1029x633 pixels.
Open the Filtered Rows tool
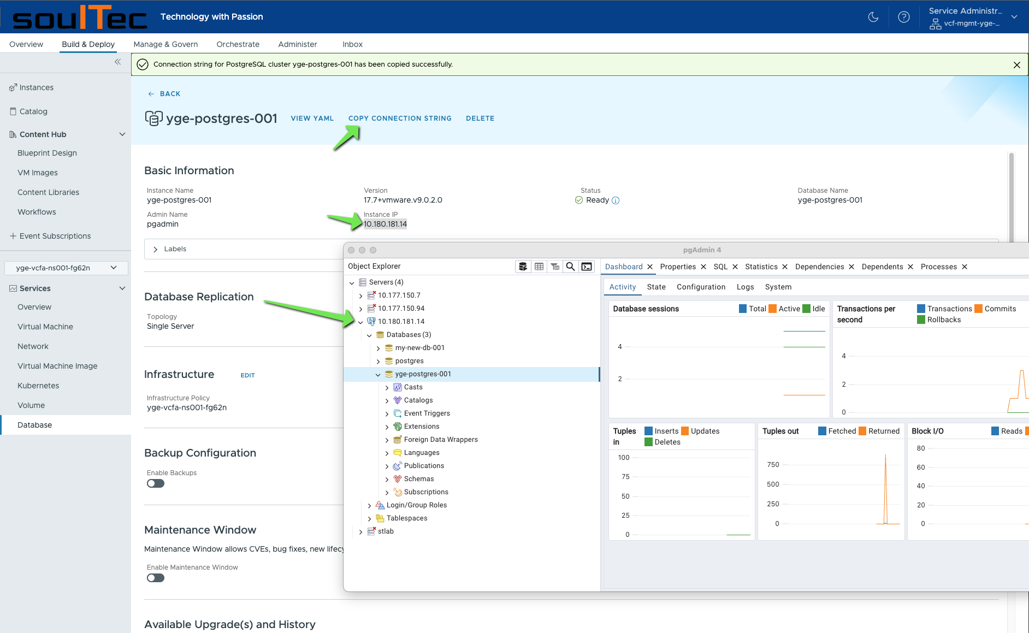click(x=554, y=267)
